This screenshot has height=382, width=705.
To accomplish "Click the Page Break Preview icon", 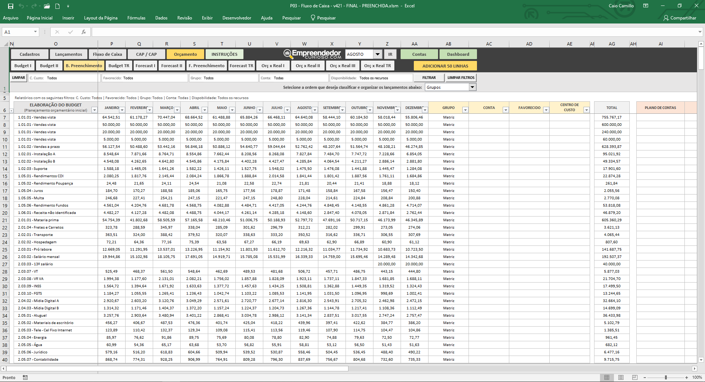I will pos(635,377).
